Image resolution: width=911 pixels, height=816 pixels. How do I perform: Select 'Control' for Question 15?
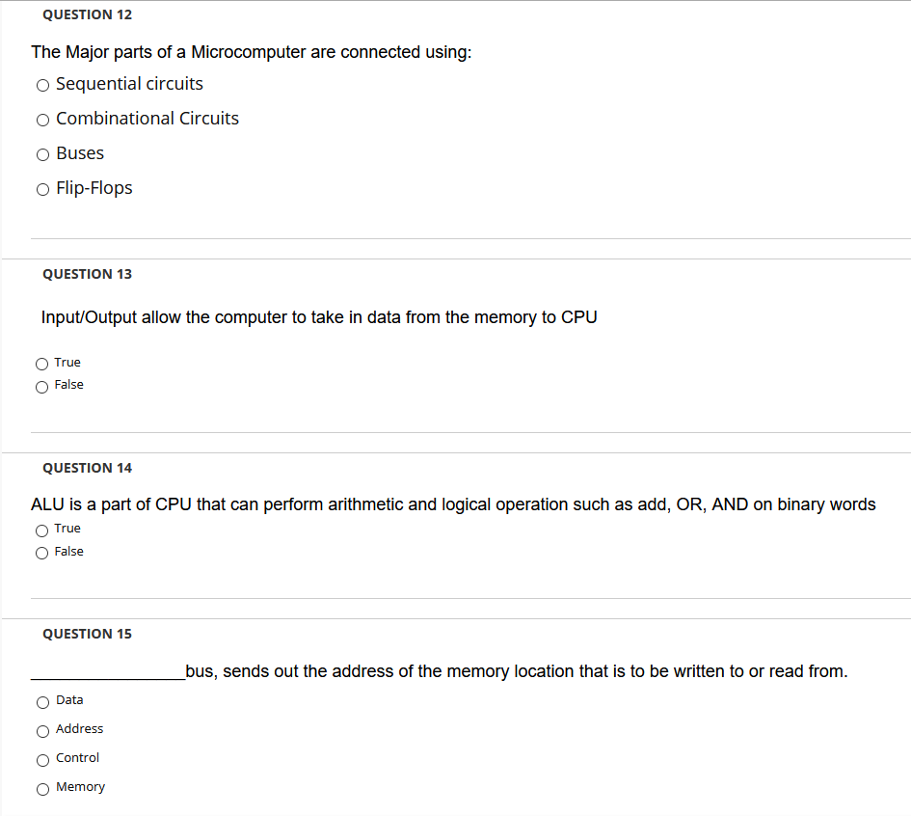[x=41, y=759]
